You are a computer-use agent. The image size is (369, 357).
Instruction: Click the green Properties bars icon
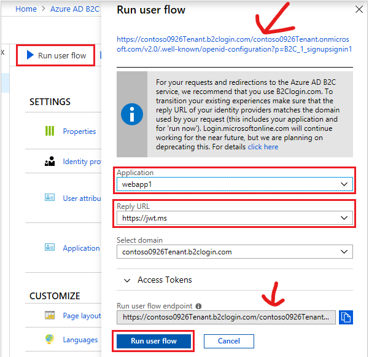click(50, 131)
